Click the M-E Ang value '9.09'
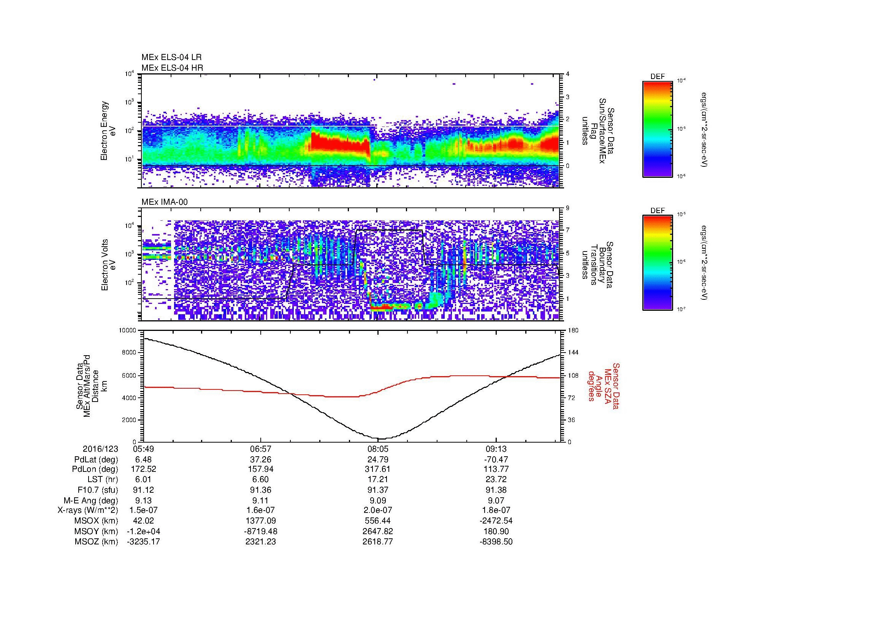889x628 pixels. 378,500
